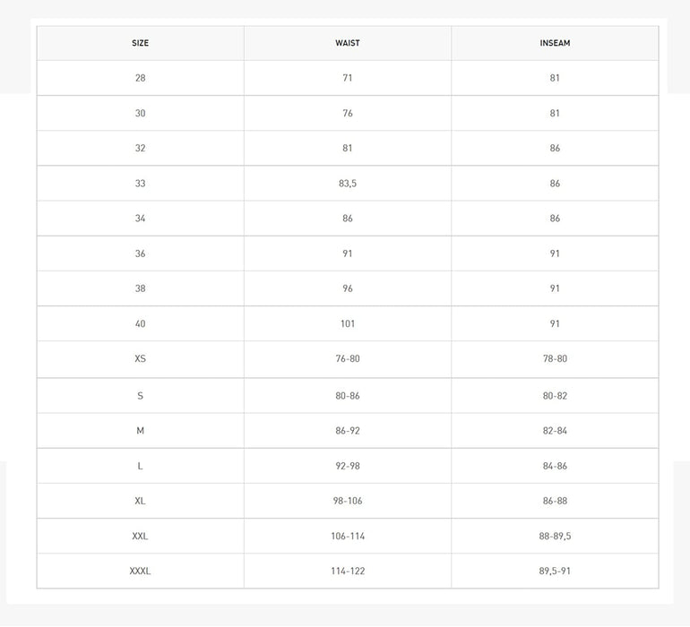Click the WAIST column header
This screenshot has width=690, height=627.
[x=348, y=43]
